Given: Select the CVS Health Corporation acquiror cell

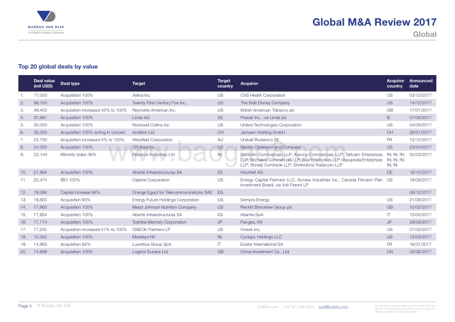Looking at the screenshot, I should pos(263,95).
